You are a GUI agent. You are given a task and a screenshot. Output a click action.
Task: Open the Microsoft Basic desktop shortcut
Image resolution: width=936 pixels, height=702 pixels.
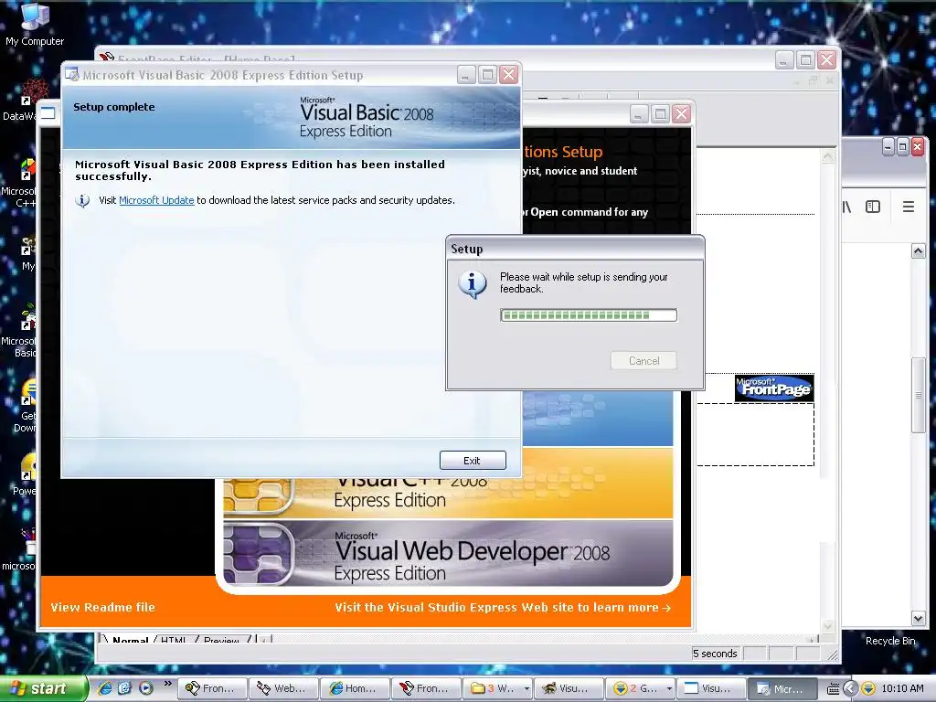23,331
